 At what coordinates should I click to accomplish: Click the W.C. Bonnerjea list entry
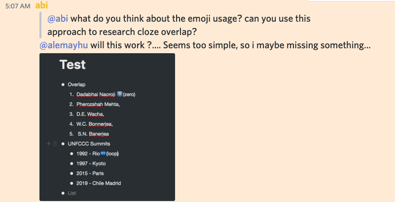point(95,124)
